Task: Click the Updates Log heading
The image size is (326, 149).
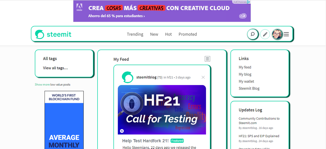Action: [250, 110]
